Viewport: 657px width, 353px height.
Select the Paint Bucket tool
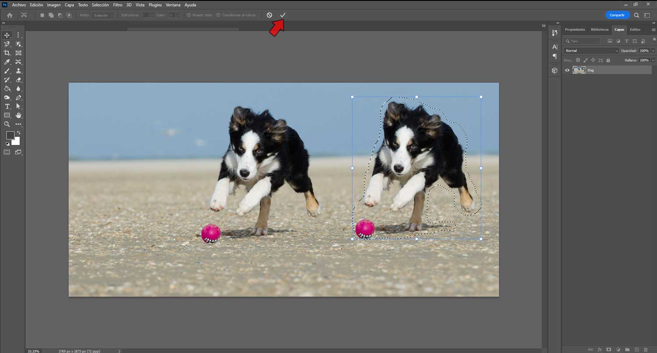(7, 89)
